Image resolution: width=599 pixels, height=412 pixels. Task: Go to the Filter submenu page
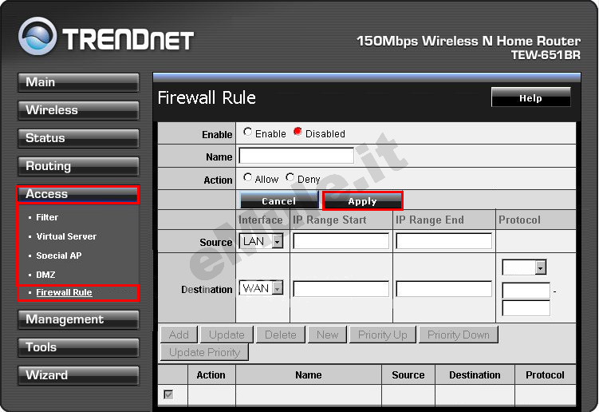(47, 217)
